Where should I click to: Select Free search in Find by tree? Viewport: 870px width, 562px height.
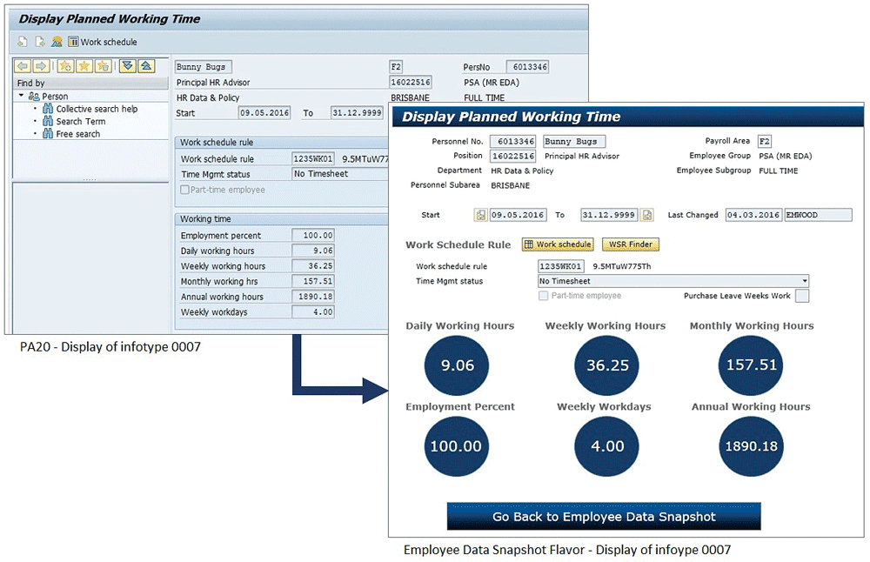pos(77,134)
